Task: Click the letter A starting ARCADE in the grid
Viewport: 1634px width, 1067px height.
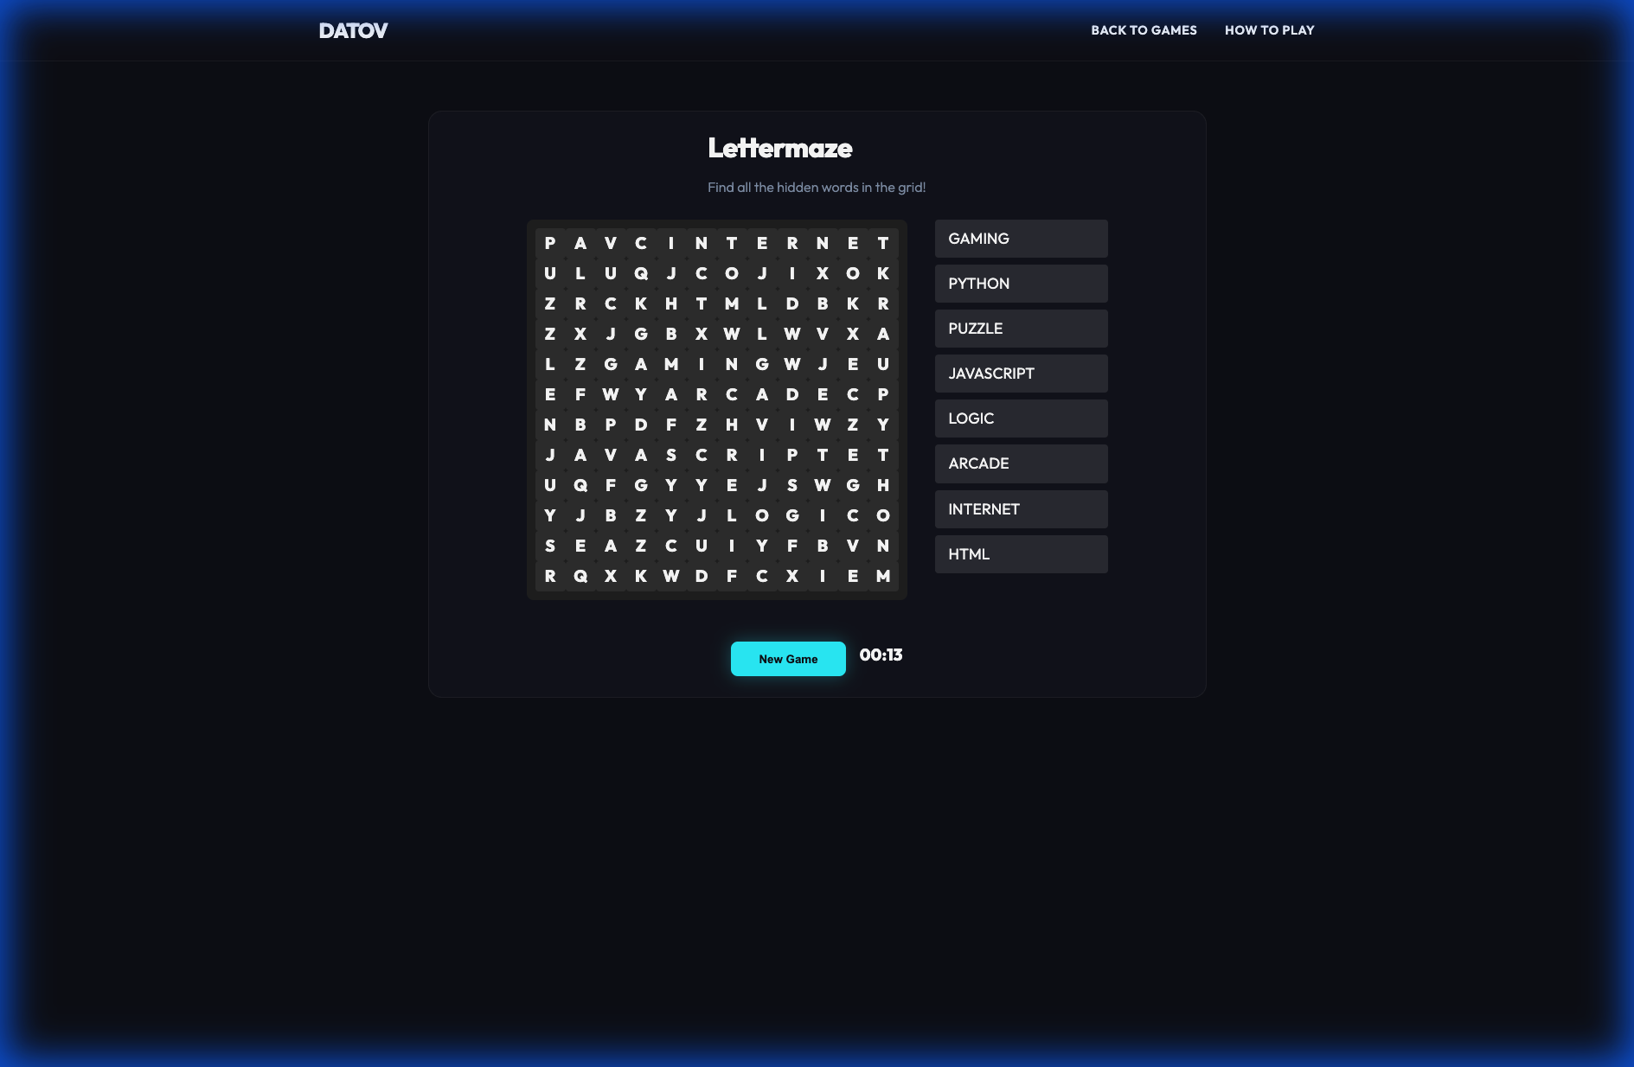Action: 671,394
